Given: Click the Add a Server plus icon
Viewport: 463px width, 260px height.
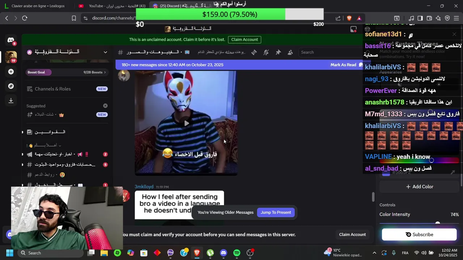Looking at the screenshot, I should point(11,72).
